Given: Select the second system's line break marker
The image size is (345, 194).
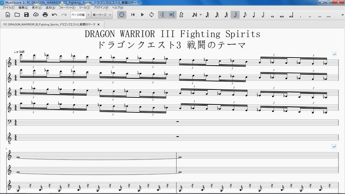Looking at the screenshot, I should pyautogui.click(x=334, y=146).
